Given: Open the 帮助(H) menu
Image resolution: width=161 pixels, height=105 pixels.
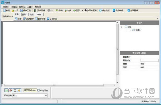Looking at the screenshot, I should (38, 7).
